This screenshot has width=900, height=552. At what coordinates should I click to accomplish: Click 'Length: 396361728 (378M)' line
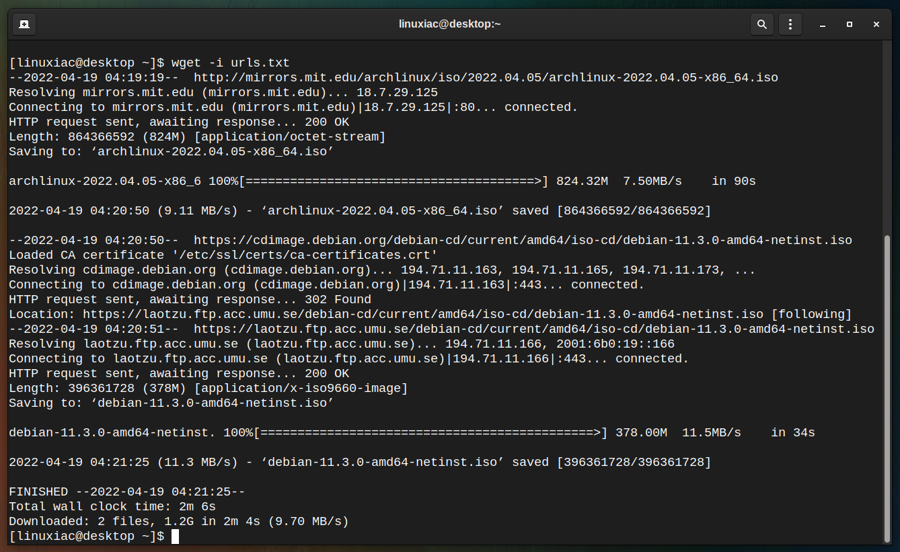point(209,388)
